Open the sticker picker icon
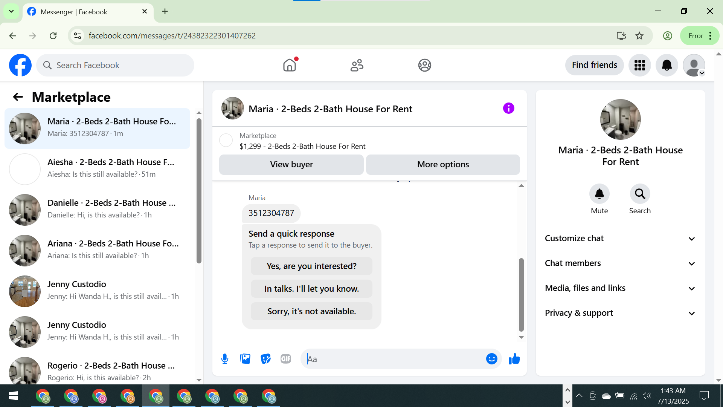This screenshot has width=723, height=407. tap(265, 359)
